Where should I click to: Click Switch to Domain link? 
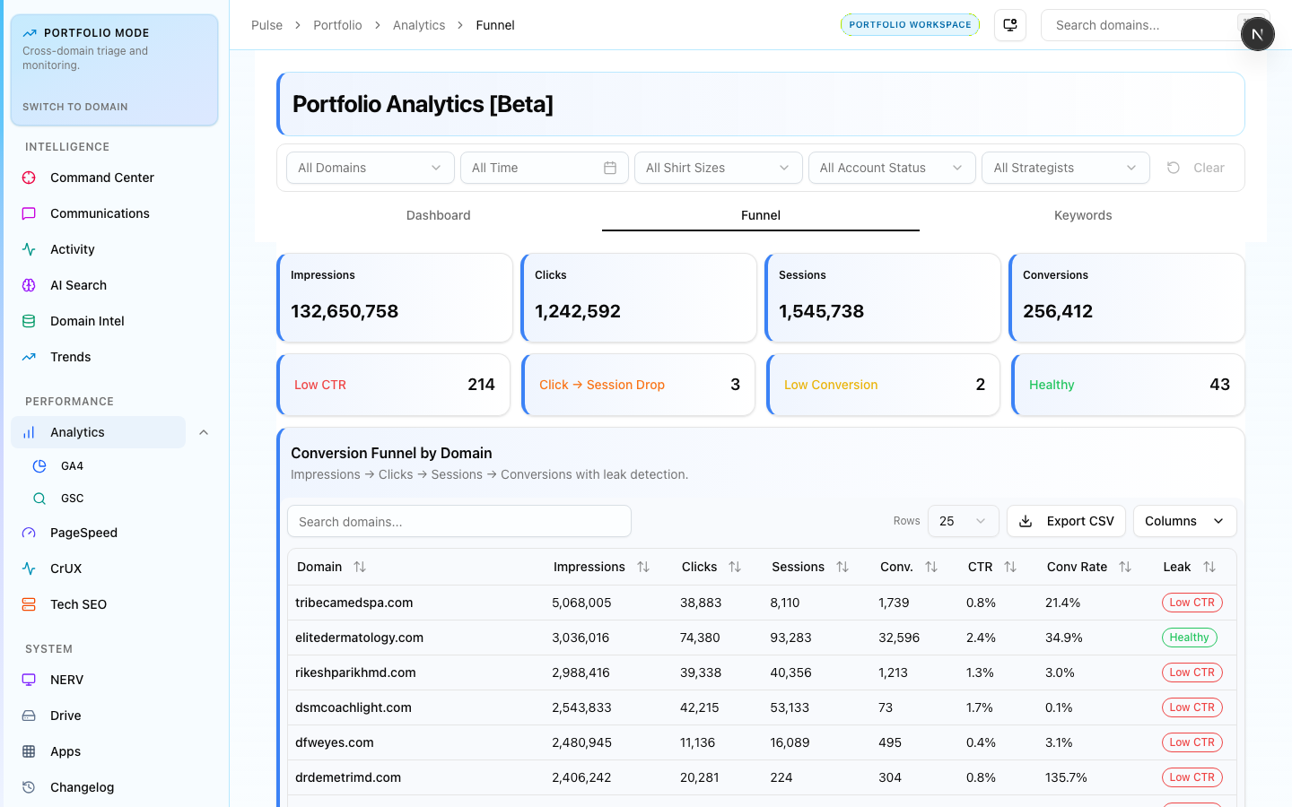pyautogui.click(x=75, y=107)
